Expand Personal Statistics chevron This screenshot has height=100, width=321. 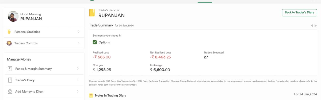(x=79, y=32)
